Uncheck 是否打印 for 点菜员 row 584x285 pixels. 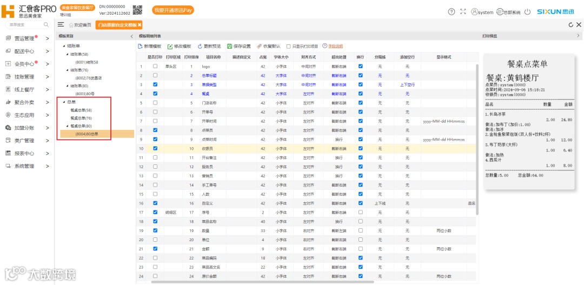155,130
